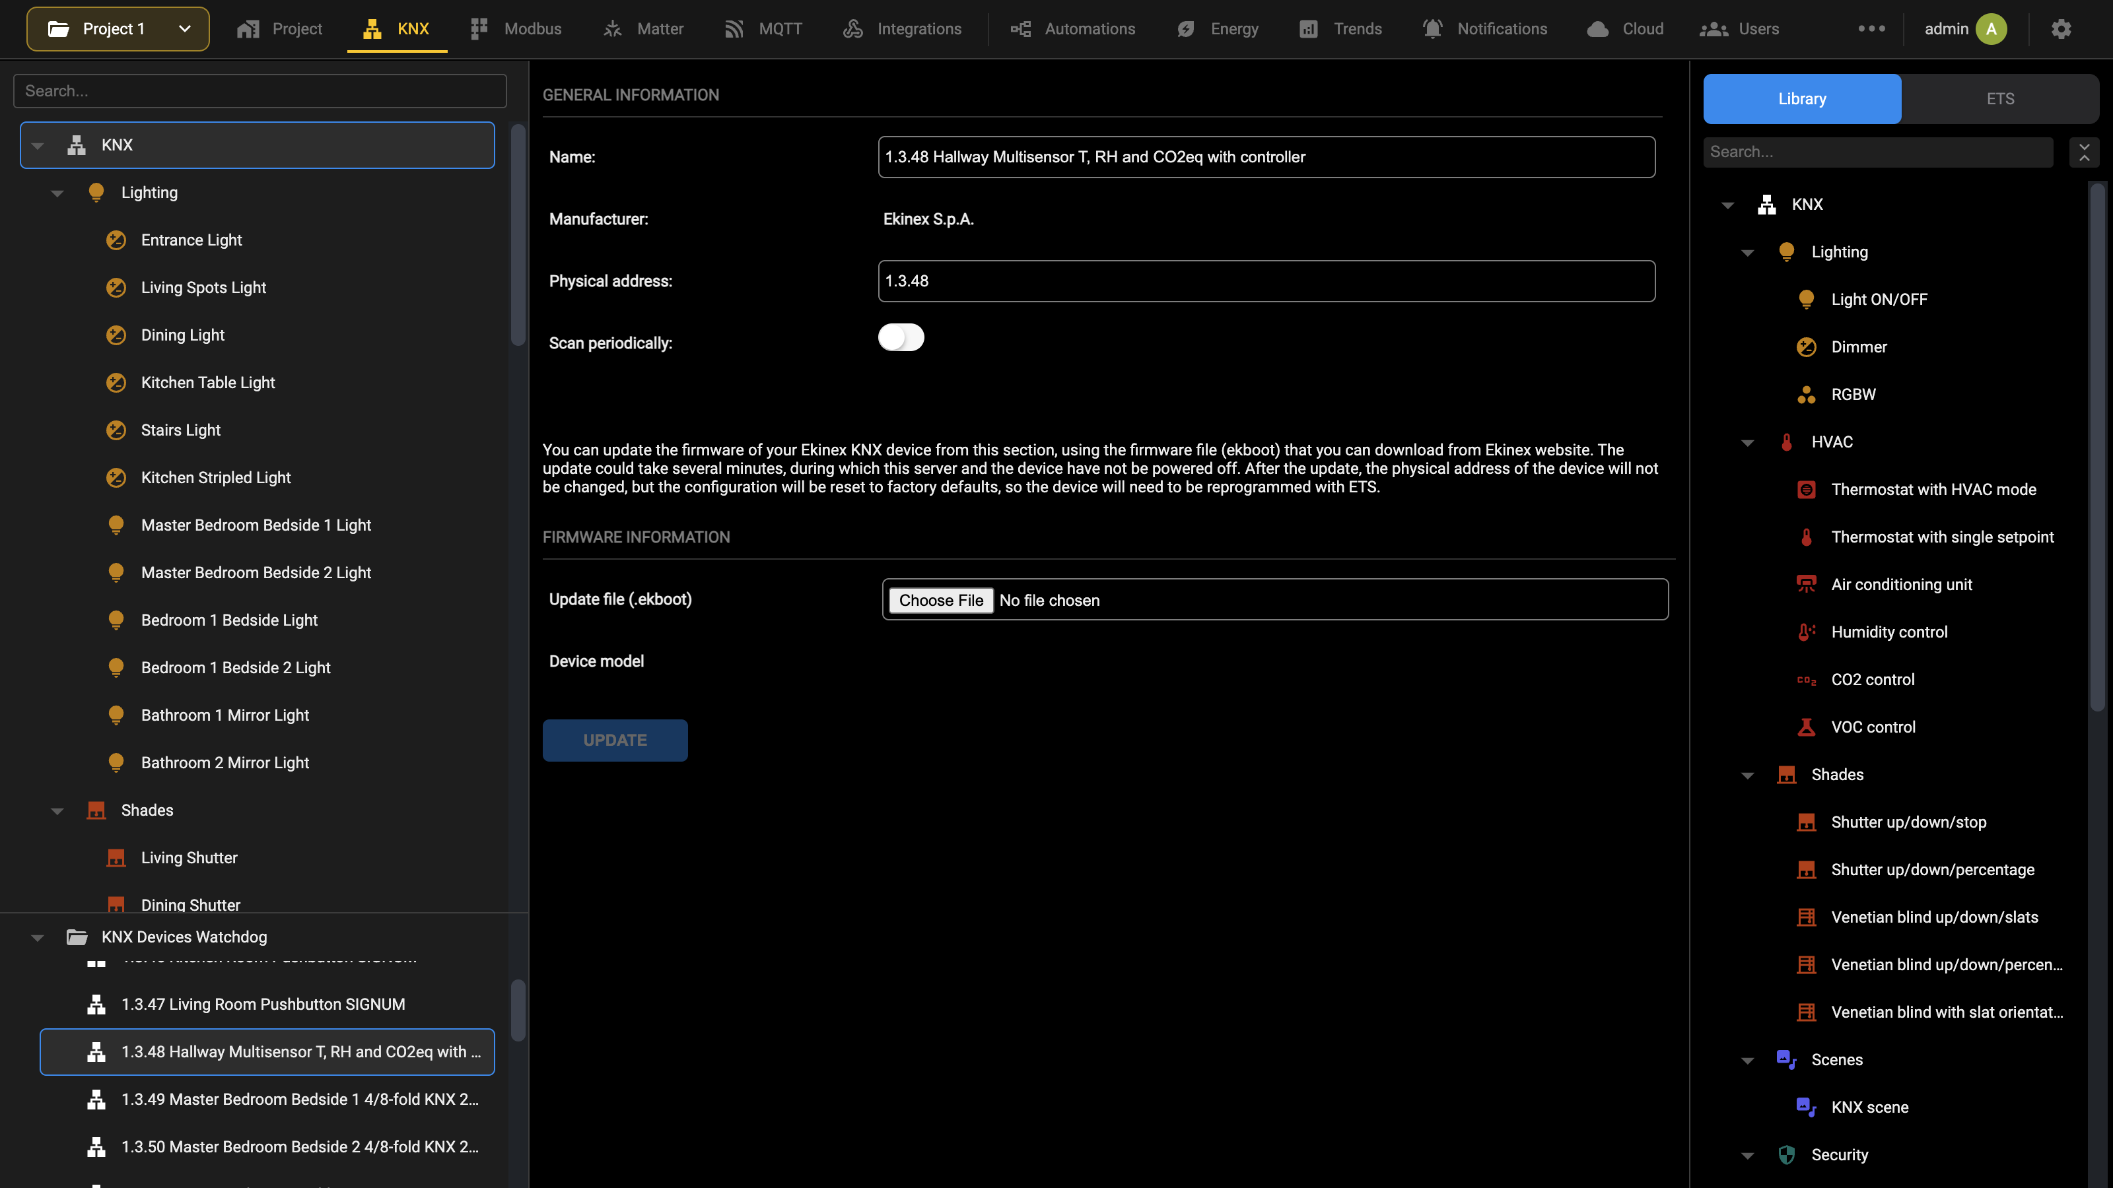Screen dimensions: 2113x1188
Task: Open the Energy tab
Action: point(1217,28)
